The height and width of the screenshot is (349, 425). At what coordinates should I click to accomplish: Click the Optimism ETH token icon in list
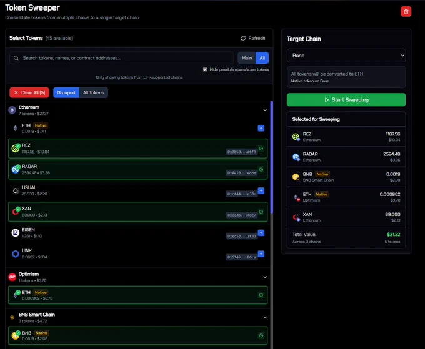[16, 295]
